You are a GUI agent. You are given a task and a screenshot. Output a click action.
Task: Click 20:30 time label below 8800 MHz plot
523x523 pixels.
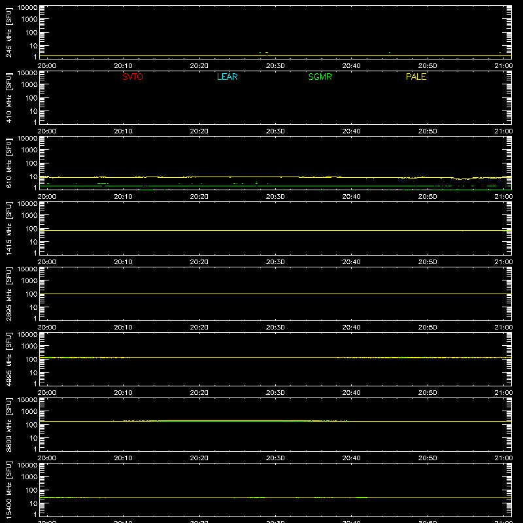[x=275, y=458]
